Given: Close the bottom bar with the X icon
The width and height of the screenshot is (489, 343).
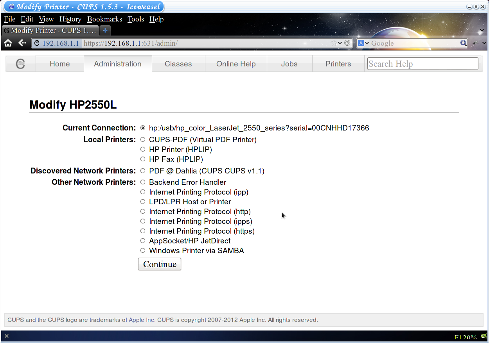Looking at the screenshot, I should (7, 336).
